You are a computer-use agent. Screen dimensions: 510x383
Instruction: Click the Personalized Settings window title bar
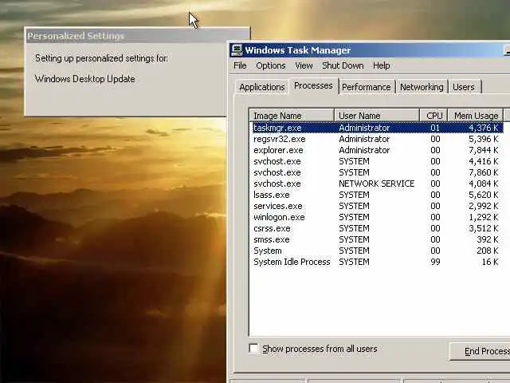coord(138,36)
